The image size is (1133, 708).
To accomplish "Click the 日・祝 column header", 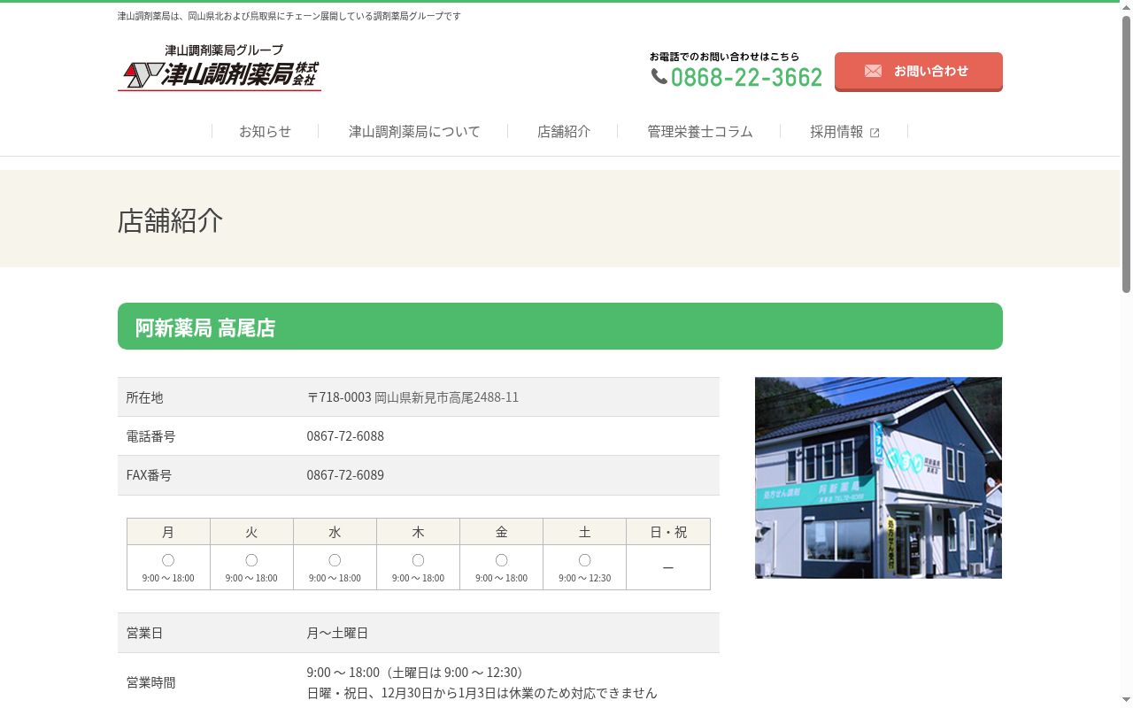I will (x=668, y=532).
